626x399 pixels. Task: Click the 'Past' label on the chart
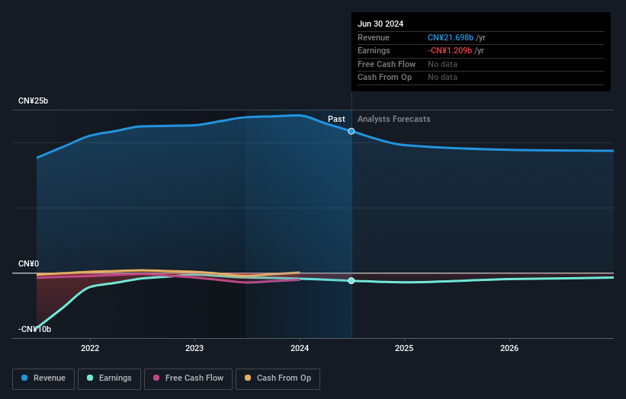(x=336, y=119)
